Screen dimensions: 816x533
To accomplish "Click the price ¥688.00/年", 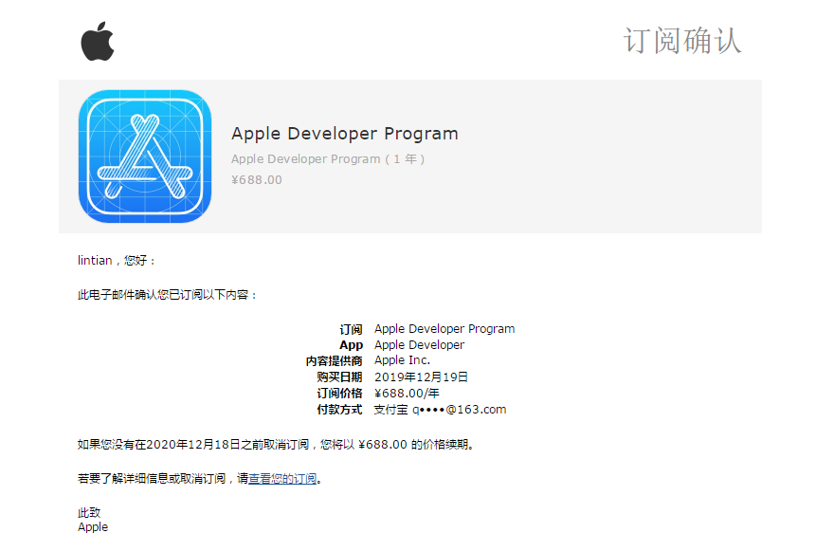I will pos(407,394).
